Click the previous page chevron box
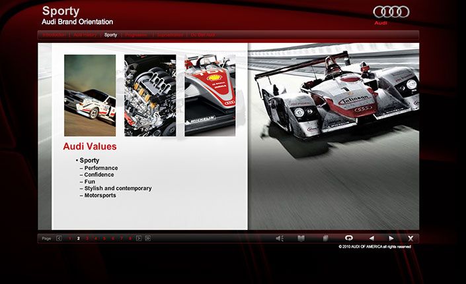 pos(59,239)
